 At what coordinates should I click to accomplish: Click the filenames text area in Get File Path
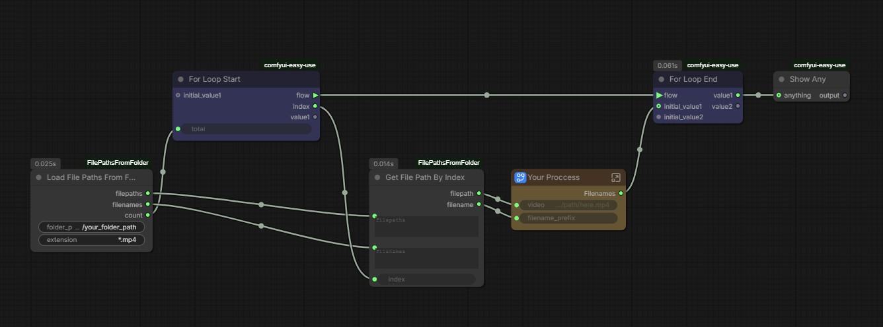(426, 258)
